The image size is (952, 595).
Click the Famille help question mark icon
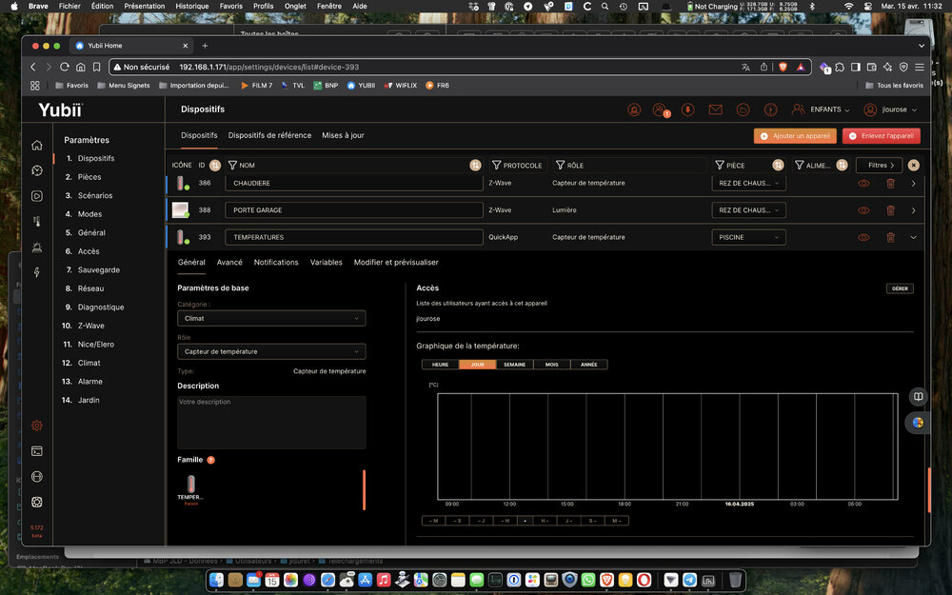point(211,460)
